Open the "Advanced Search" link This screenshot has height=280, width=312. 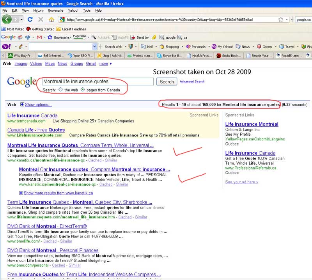192,82
